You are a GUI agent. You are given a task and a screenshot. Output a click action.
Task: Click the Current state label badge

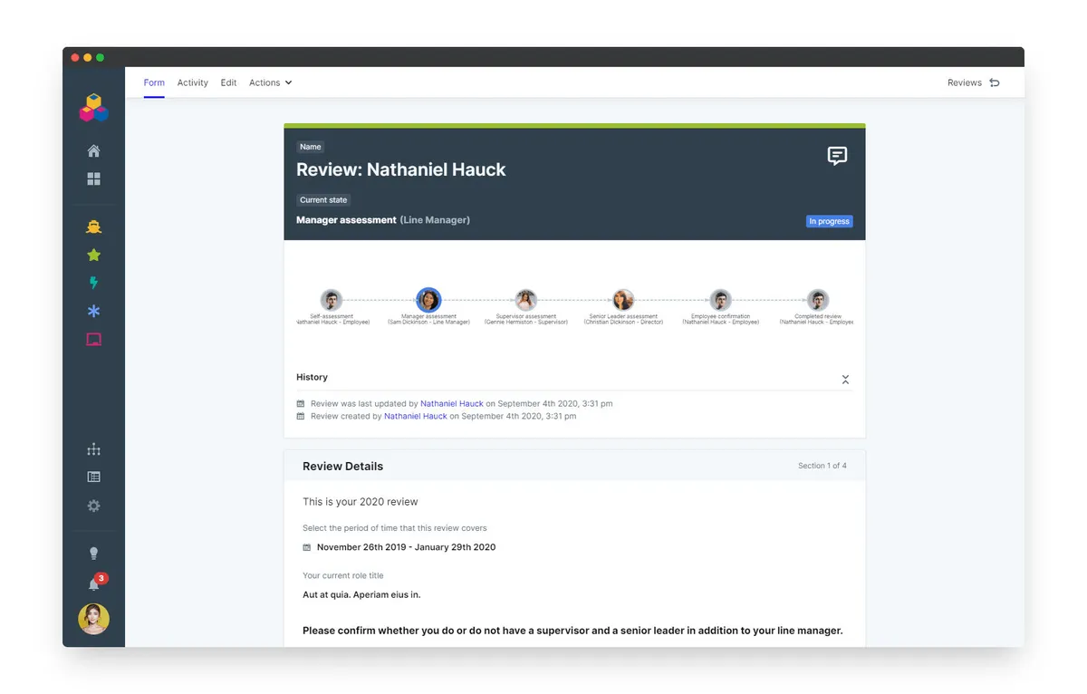coord(323,200)
